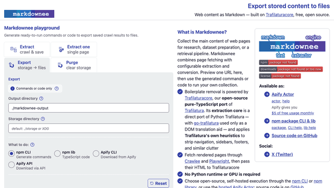Open the Apify Actor link
The image size is (334, 188).
pyautogui.click(x=283, y=94)
